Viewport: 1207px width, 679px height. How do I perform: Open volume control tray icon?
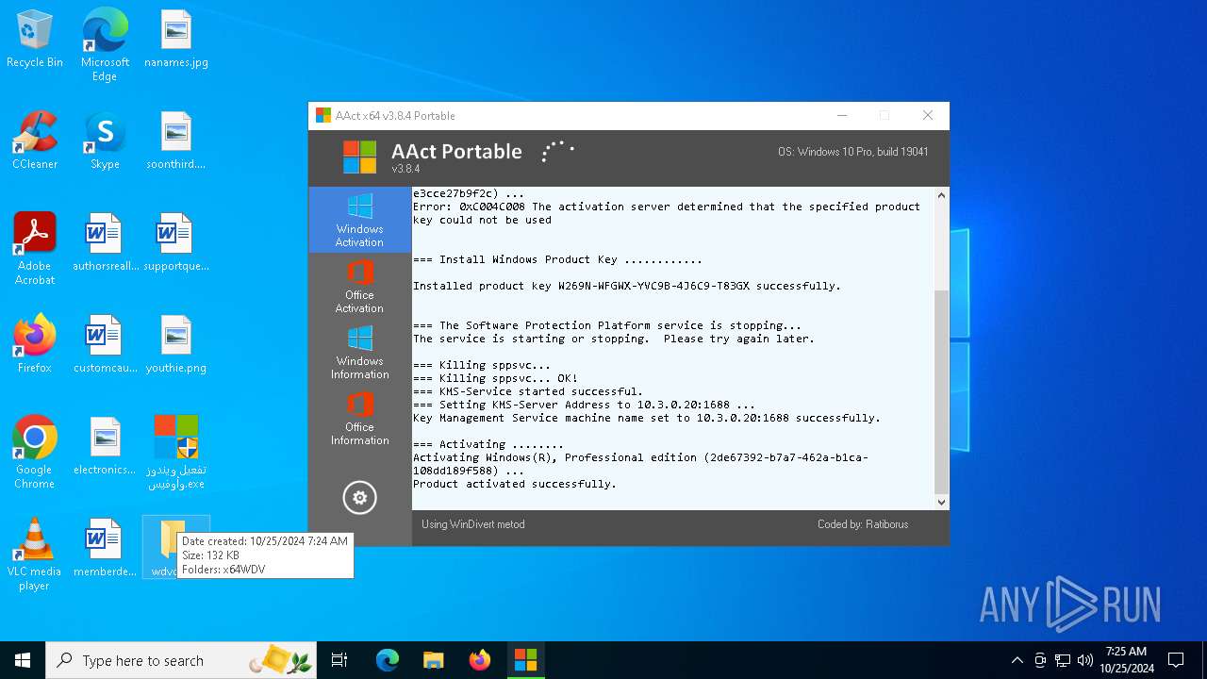[1085, 660]
